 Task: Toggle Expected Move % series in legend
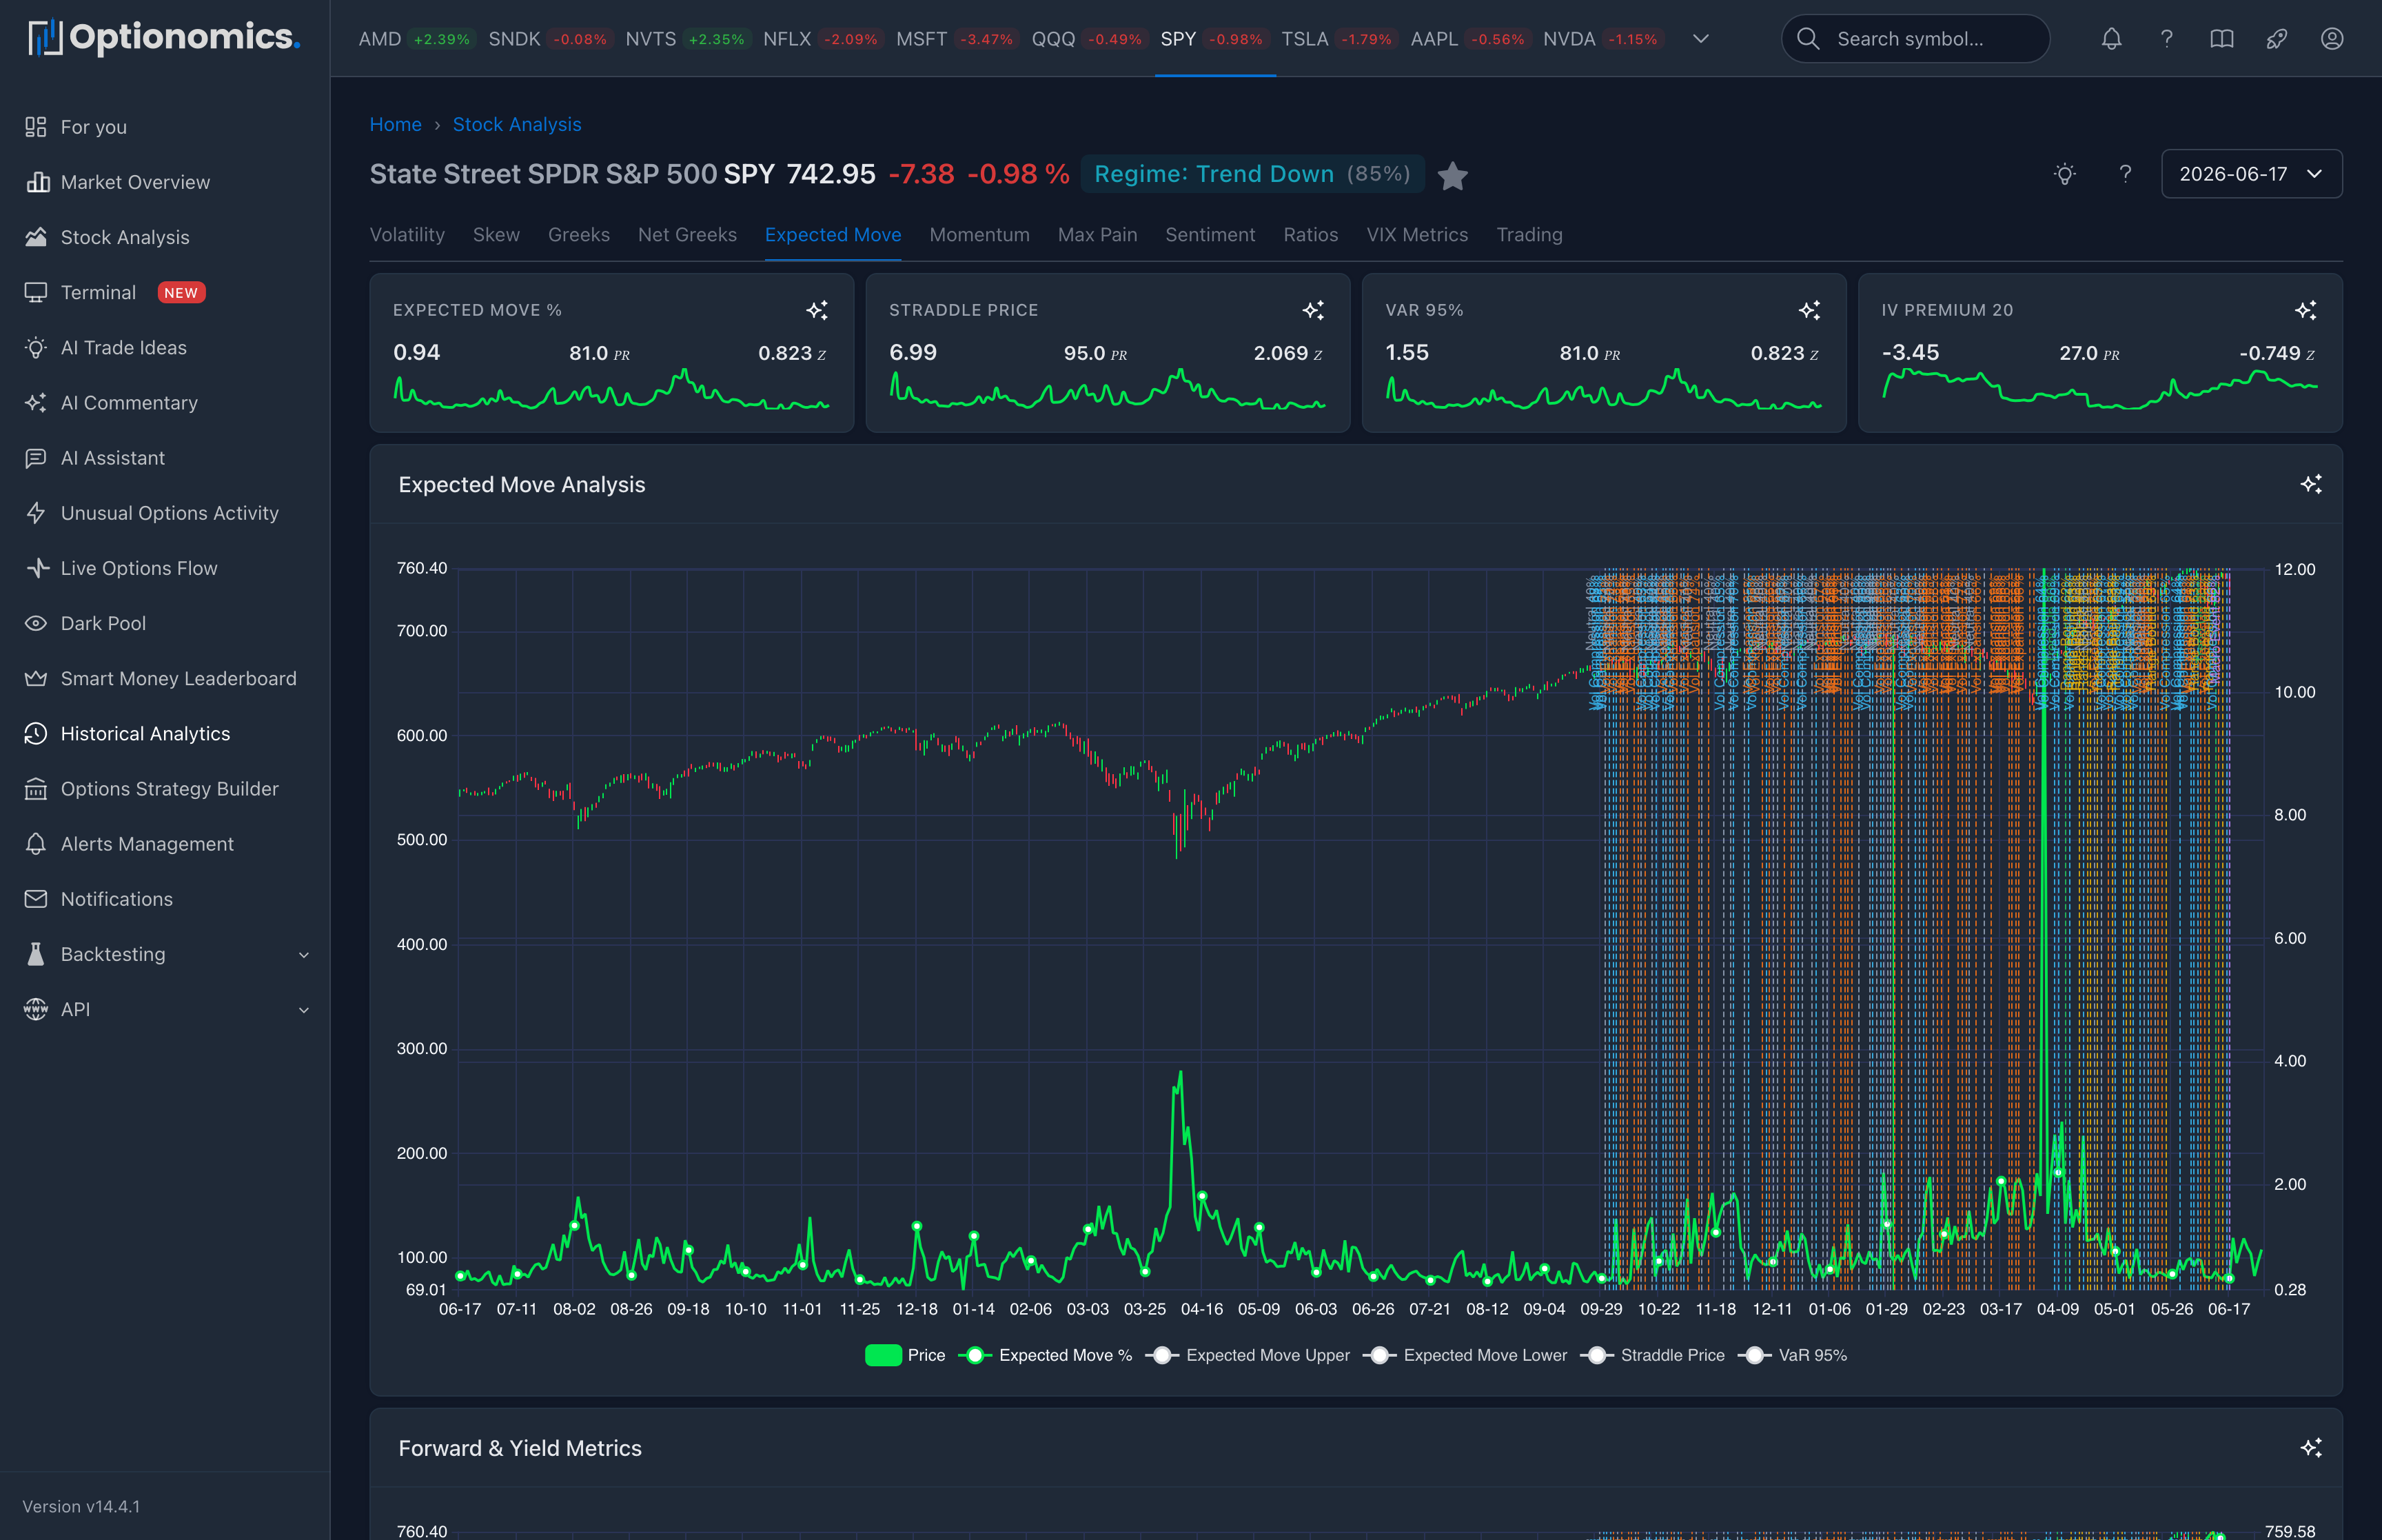coord(1046,1355)
